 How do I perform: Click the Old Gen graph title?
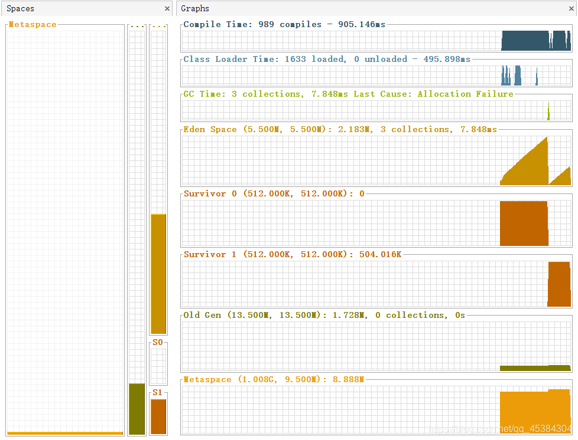click(x=324, y=316)
